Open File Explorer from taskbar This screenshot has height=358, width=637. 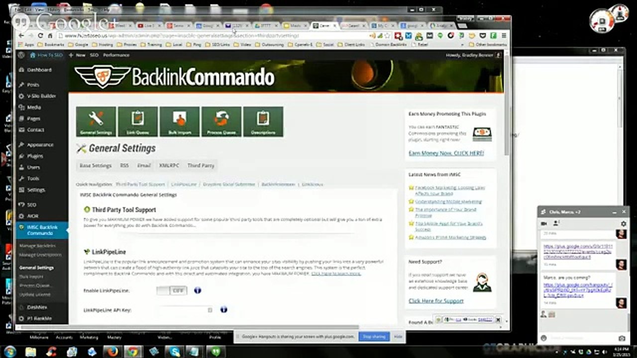pos(31,352)
